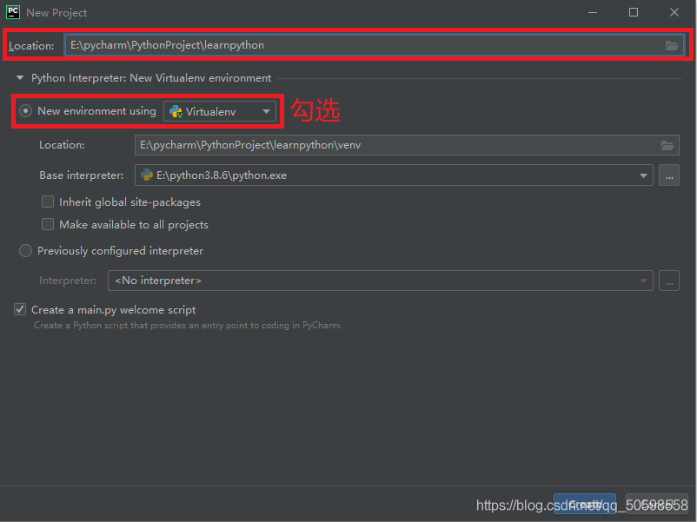Open the <No interpreter> dropdown
697x522 pixels.
pos(380,281)
